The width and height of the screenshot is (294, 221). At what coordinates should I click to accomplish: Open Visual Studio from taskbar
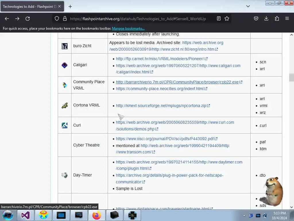(25, 215)
